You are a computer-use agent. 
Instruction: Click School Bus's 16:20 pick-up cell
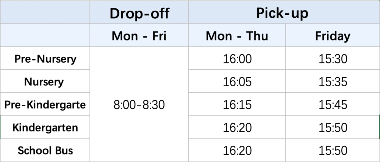click(237, 150)
